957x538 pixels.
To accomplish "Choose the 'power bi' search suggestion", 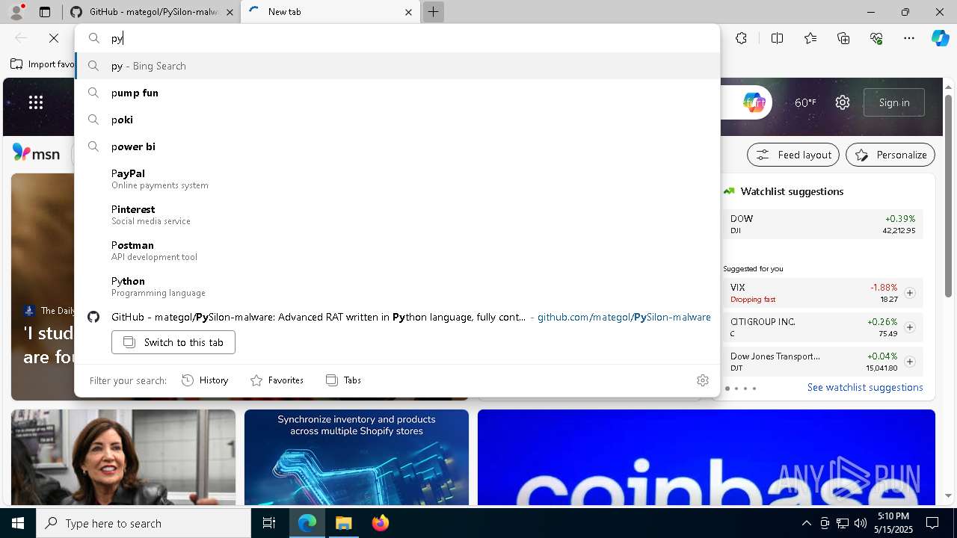I will tap(397, 146).
